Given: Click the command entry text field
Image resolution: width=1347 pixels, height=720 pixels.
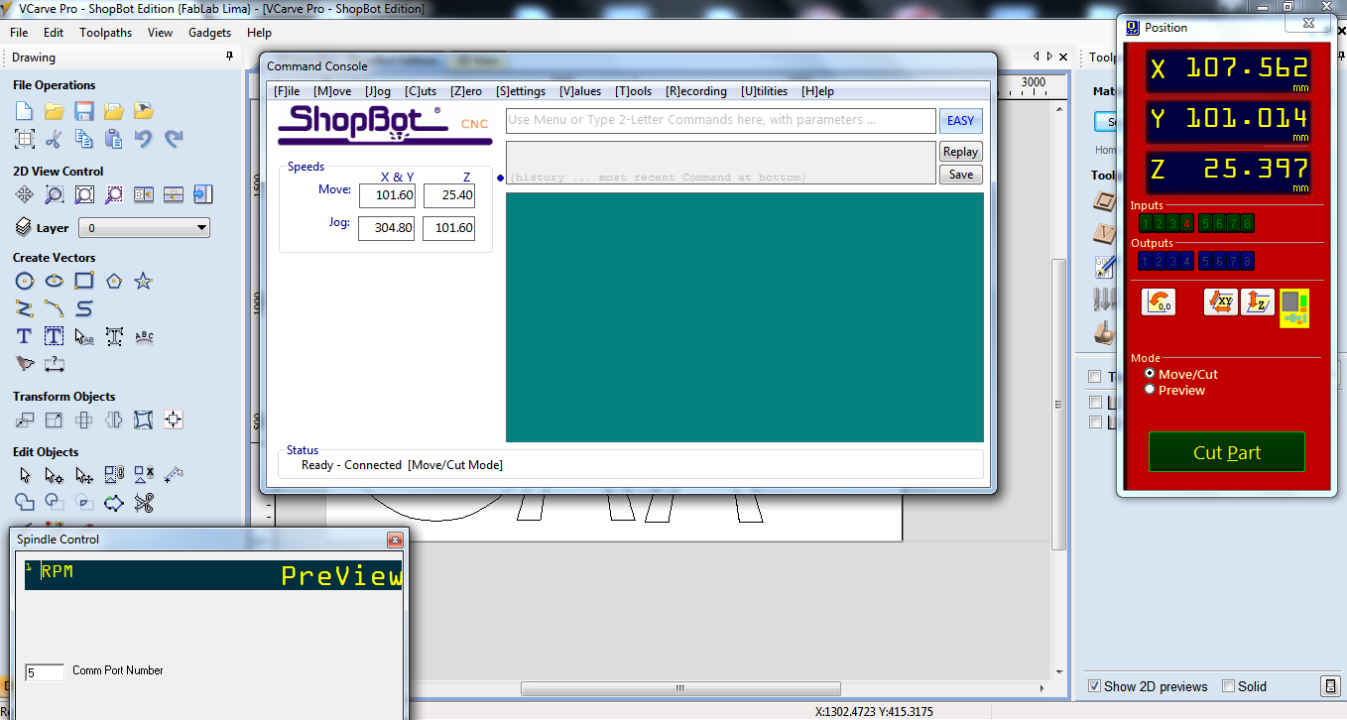Looking at the screenshot, I should (x=721, y=121).
